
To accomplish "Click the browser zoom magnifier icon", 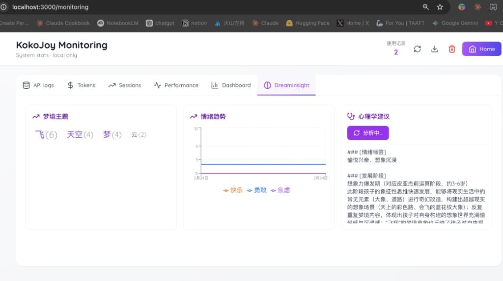I will (426, 7).
